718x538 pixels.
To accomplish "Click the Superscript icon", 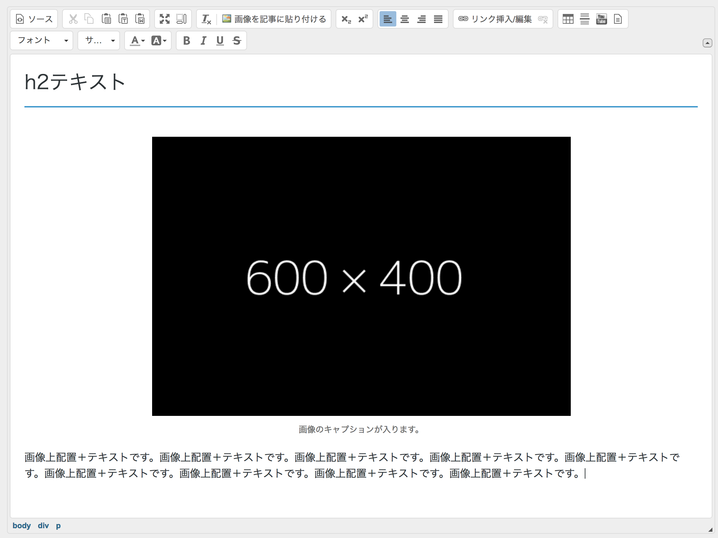I will click(363, 19).
